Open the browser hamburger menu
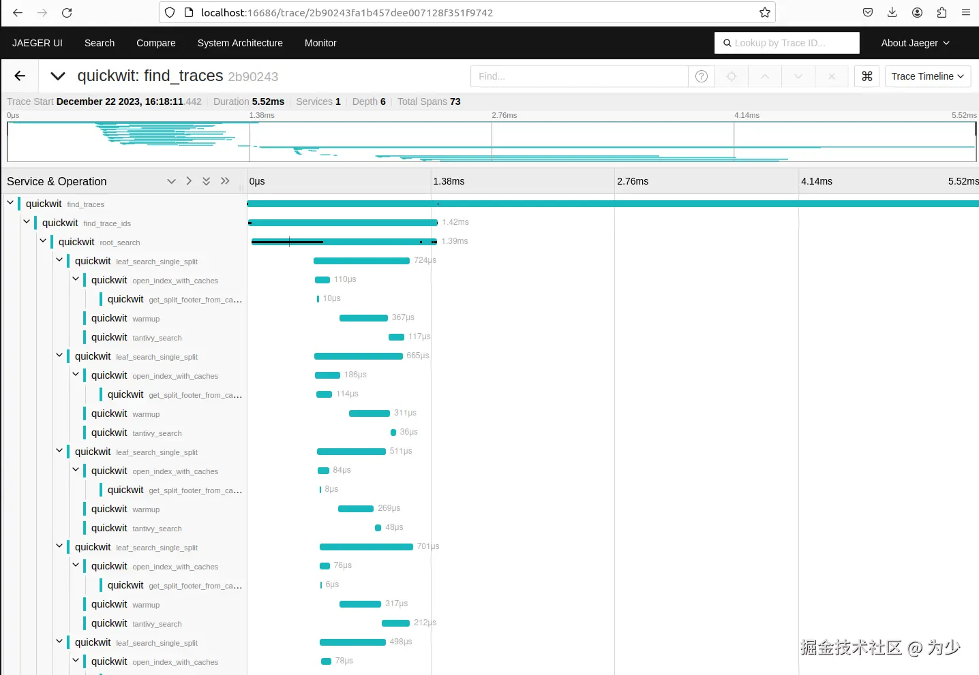This screenshot has width=979, height=675. click(966, 12)
